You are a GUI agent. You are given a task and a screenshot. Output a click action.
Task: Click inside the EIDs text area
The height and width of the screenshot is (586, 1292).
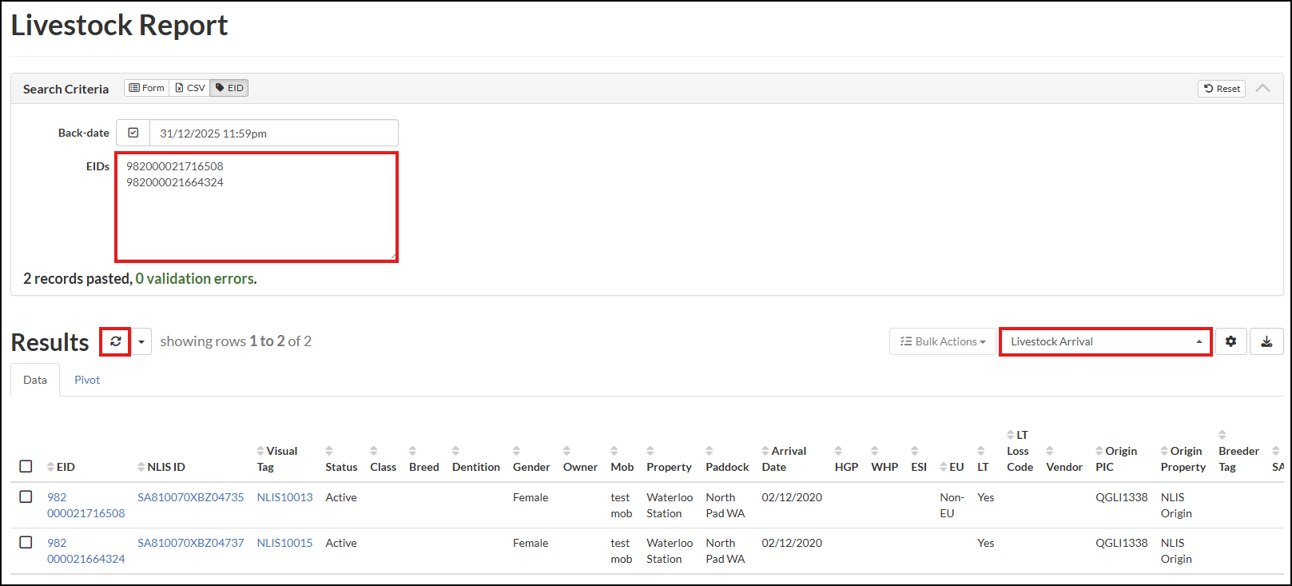256,207
